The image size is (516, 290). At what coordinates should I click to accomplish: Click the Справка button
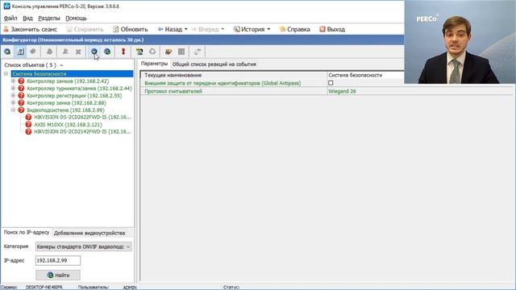pos(294,29)
